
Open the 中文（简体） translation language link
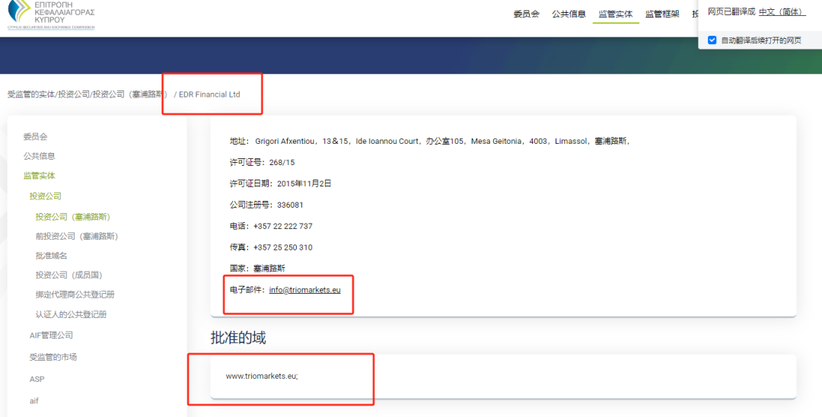(782, 11)
